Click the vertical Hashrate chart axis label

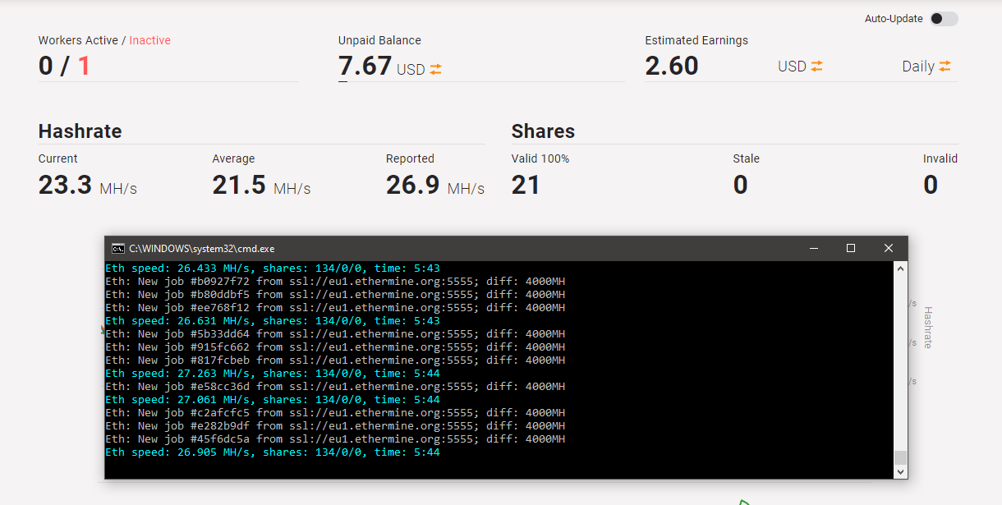click(x=928, y=328)
